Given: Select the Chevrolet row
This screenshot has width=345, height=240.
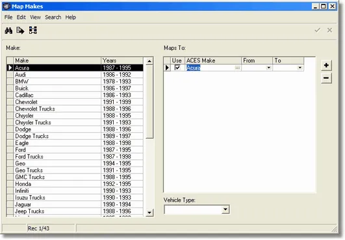Looking at the screenshot, I should pos(75,102).
